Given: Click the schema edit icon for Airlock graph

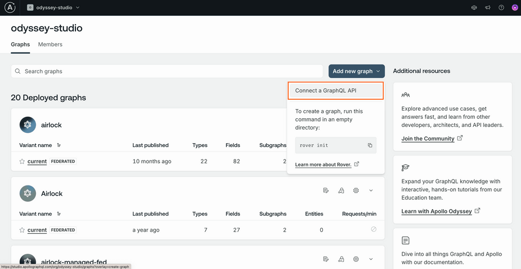Looking at the screenshot, I should pos(326,190).
